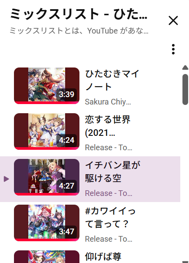The height and width of the screenshot is (263, 189).
Task: Click the scrollbar up arrow
Action: (x=186, y=67)
